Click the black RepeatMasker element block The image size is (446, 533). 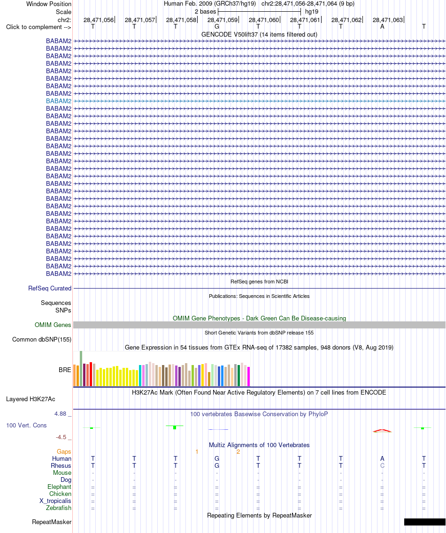424,522
